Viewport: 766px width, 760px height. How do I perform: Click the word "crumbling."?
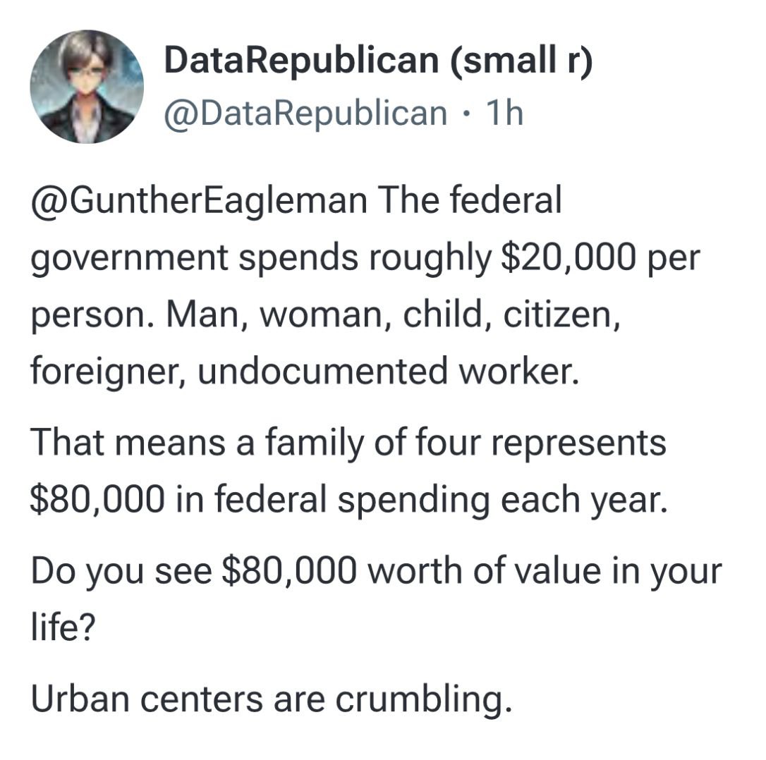point(423,700)
